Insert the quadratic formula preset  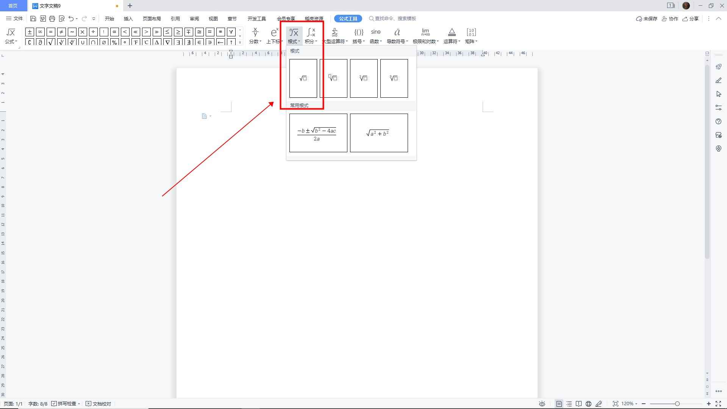point(318,133)
